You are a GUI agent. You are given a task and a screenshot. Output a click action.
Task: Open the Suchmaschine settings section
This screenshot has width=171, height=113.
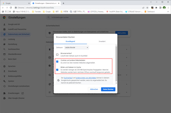point(14,49)
